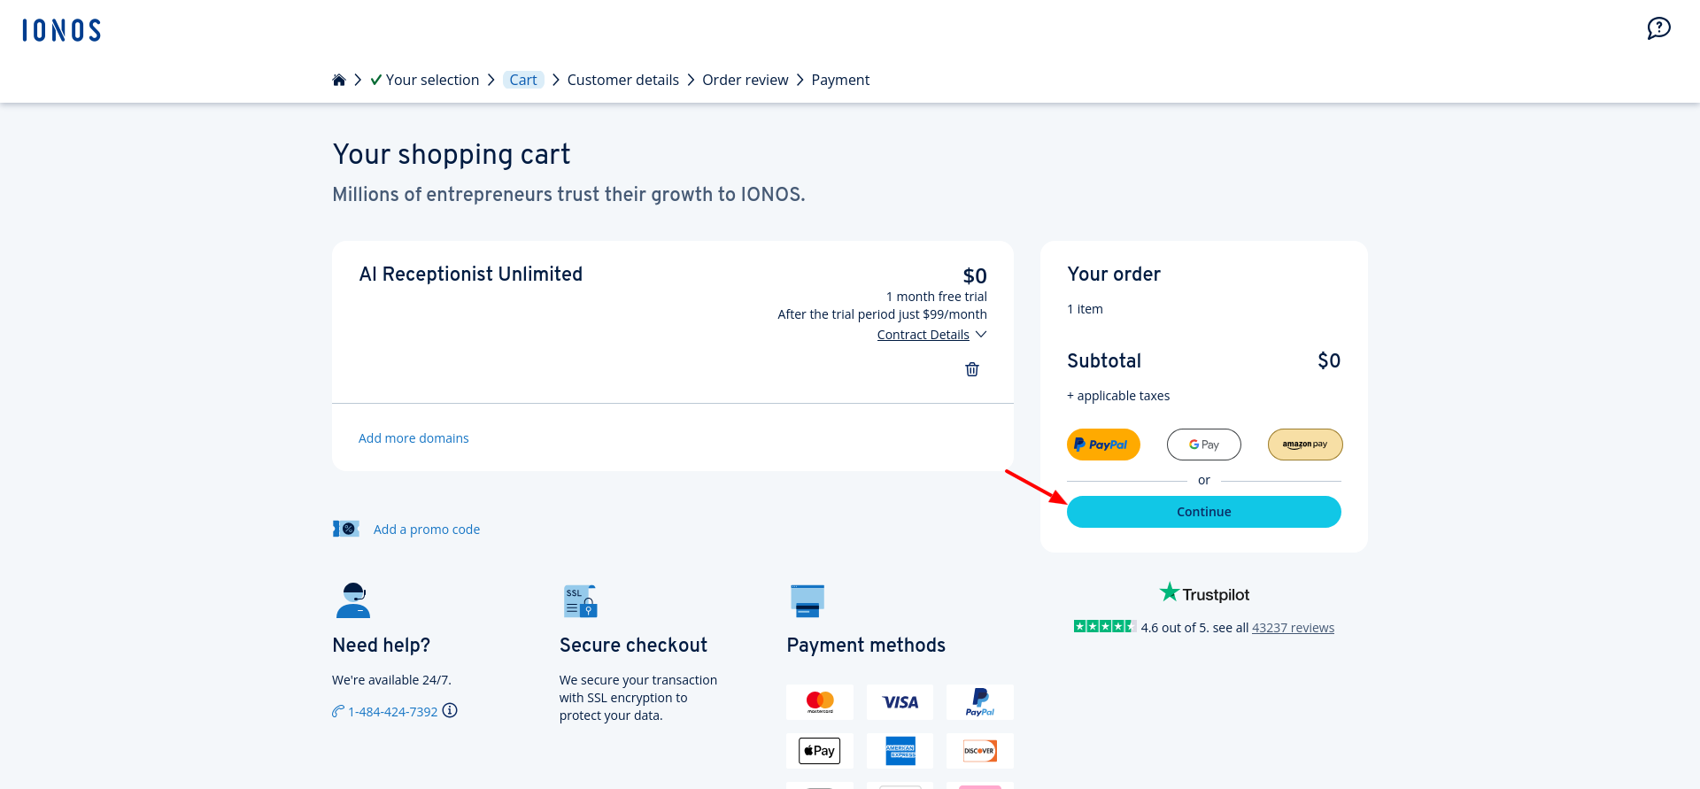Open the 43237 reviews link
The height and width of the screenshot is (789, 1700).
point(1293,628)
